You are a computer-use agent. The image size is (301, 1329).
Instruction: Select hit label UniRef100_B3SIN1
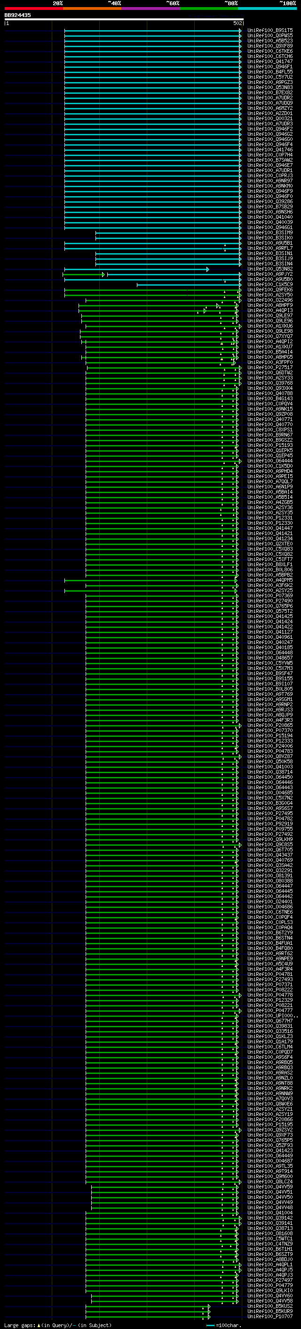270,253
